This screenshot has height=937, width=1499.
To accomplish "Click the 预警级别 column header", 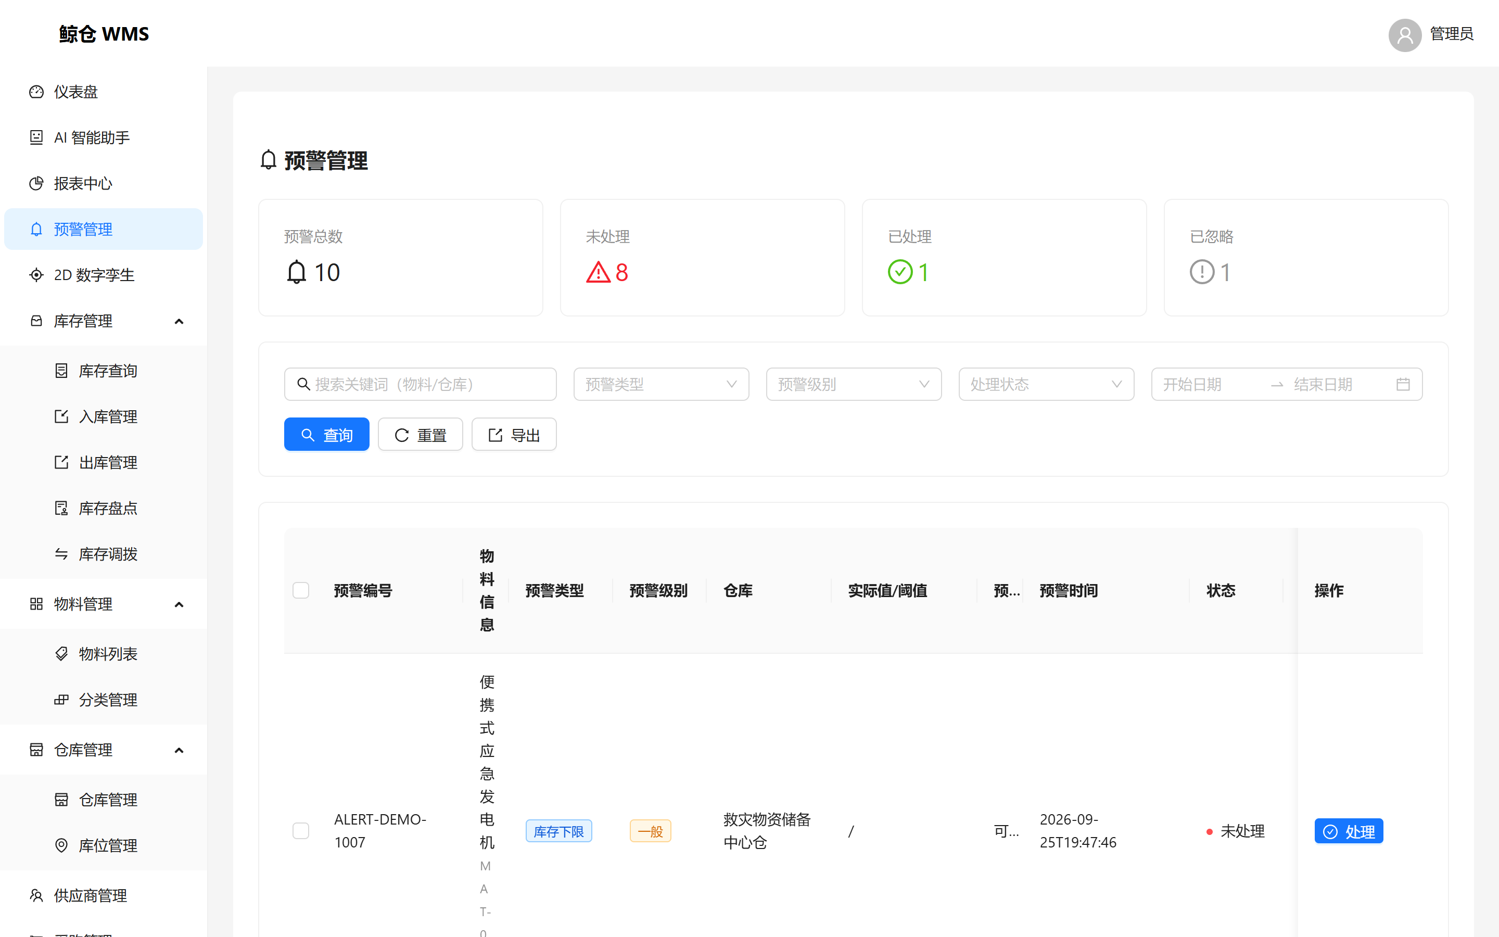I will tap(658, 591).
